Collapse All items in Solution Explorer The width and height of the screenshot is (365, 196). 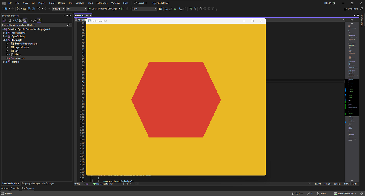21,20
